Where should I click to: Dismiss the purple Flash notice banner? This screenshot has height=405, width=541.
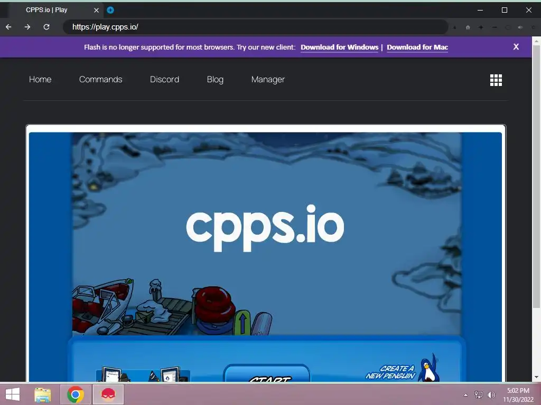click(x=516, y=47)
